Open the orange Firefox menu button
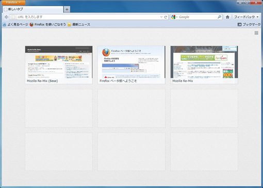263x188 pixels. pos(13,3)
